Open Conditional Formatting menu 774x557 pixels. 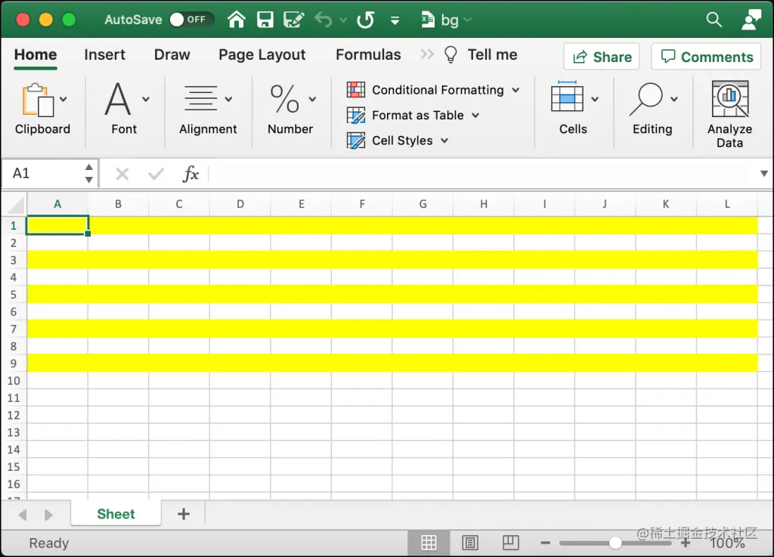tap(433, 90)
